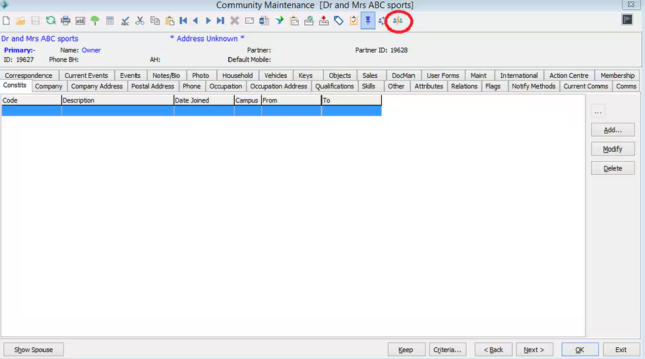Click the green Refresh arrows icon

coord(51,20)
